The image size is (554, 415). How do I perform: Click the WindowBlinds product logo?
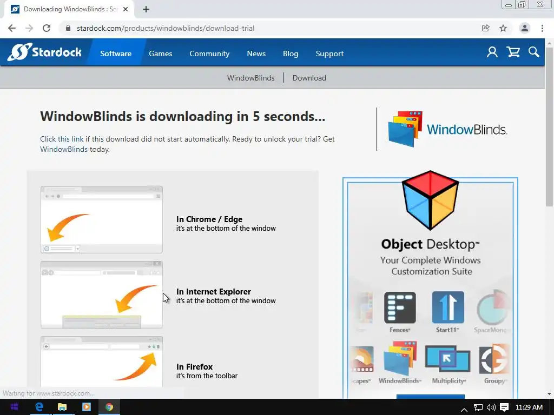(447, 129)
